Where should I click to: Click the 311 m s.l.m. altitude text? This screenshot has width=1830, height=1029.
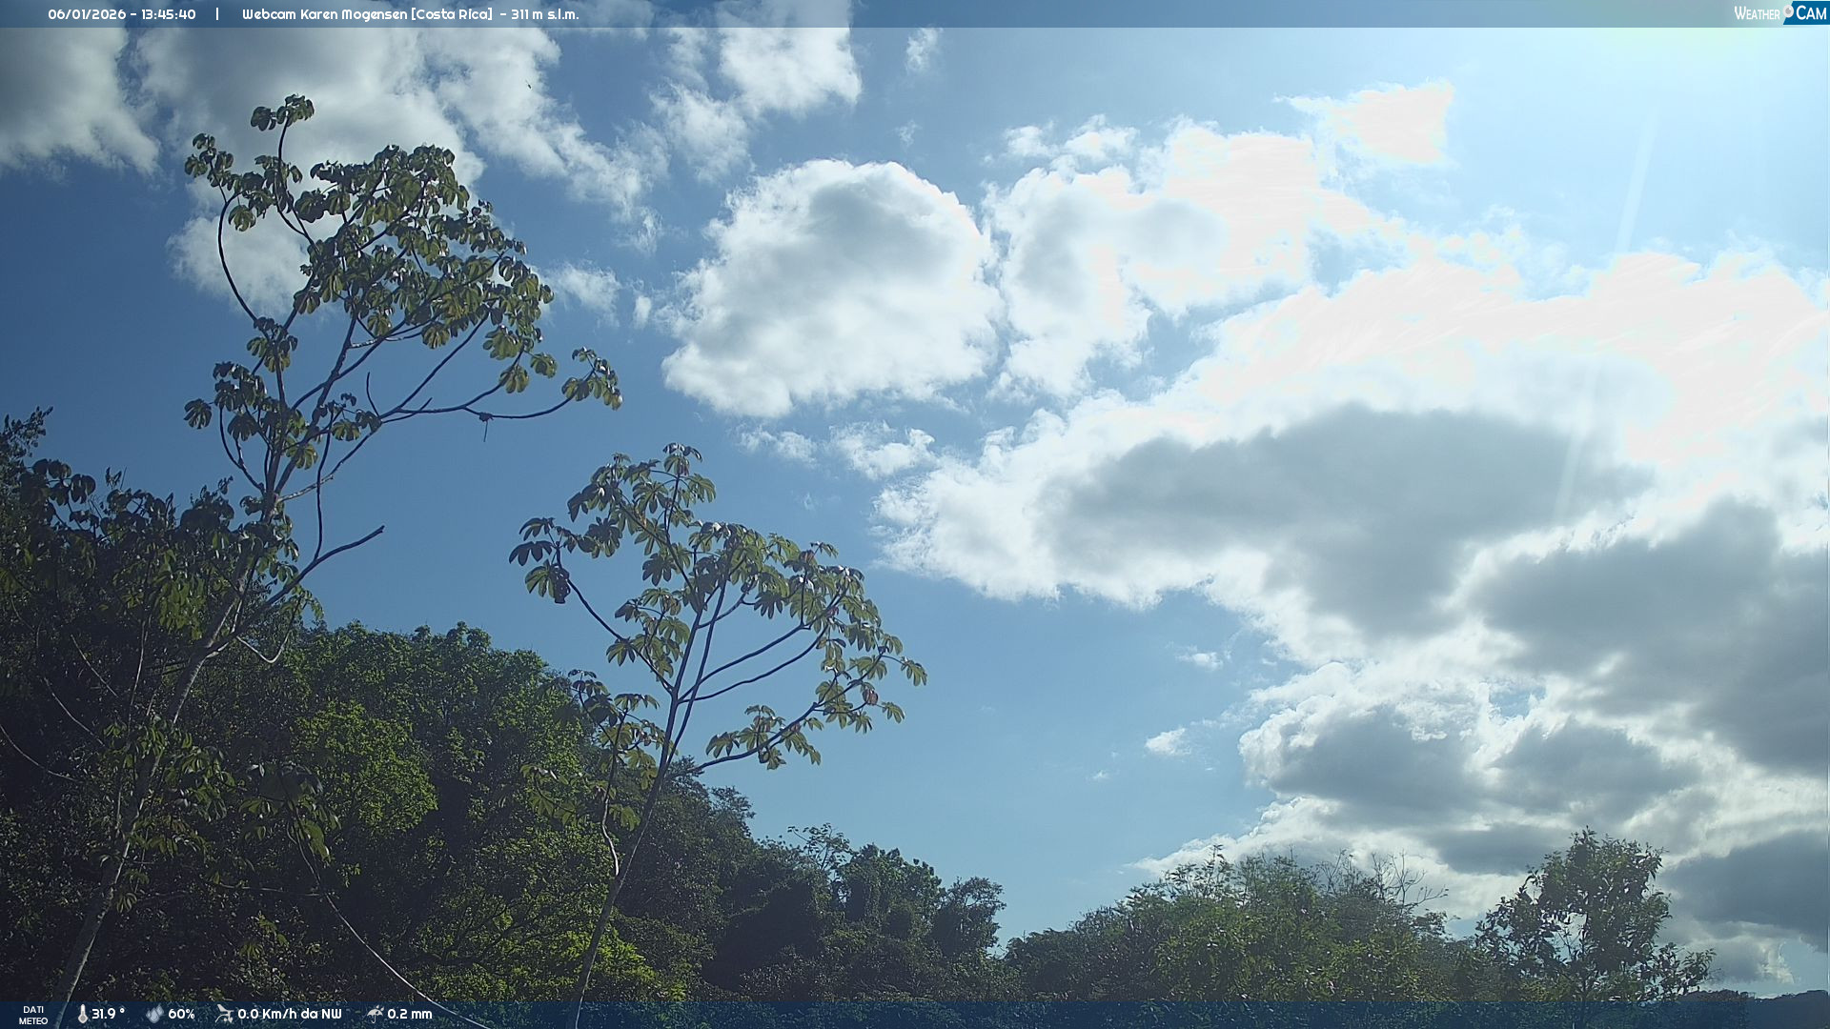pos(544,14)
